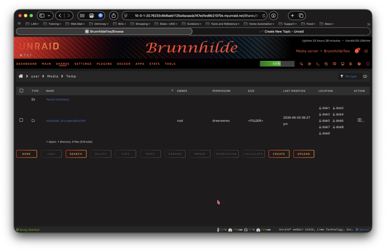Click the Safari print icon

click(x=91, y=15)
